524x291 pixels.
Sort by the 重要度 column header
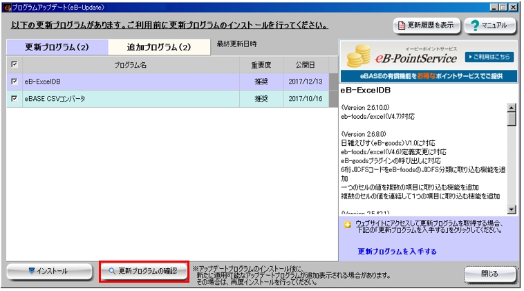[261, 65]
